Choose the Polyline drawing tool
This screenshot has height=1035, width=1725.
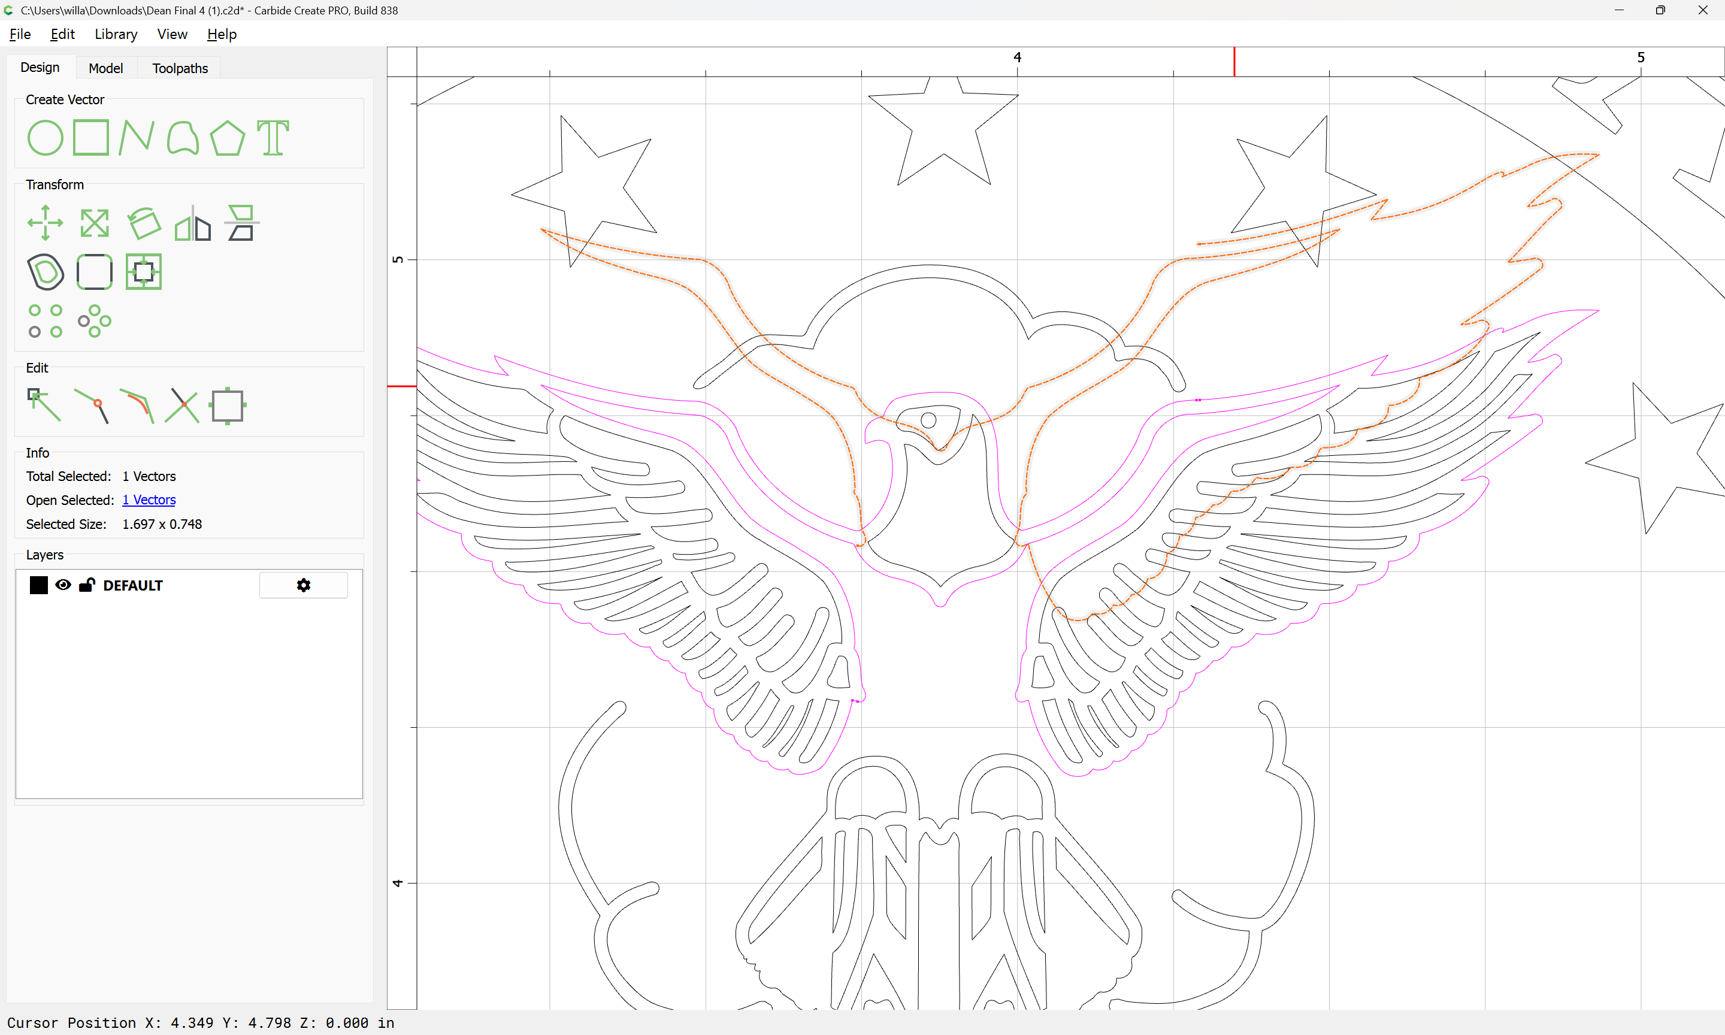click(136, 137)
